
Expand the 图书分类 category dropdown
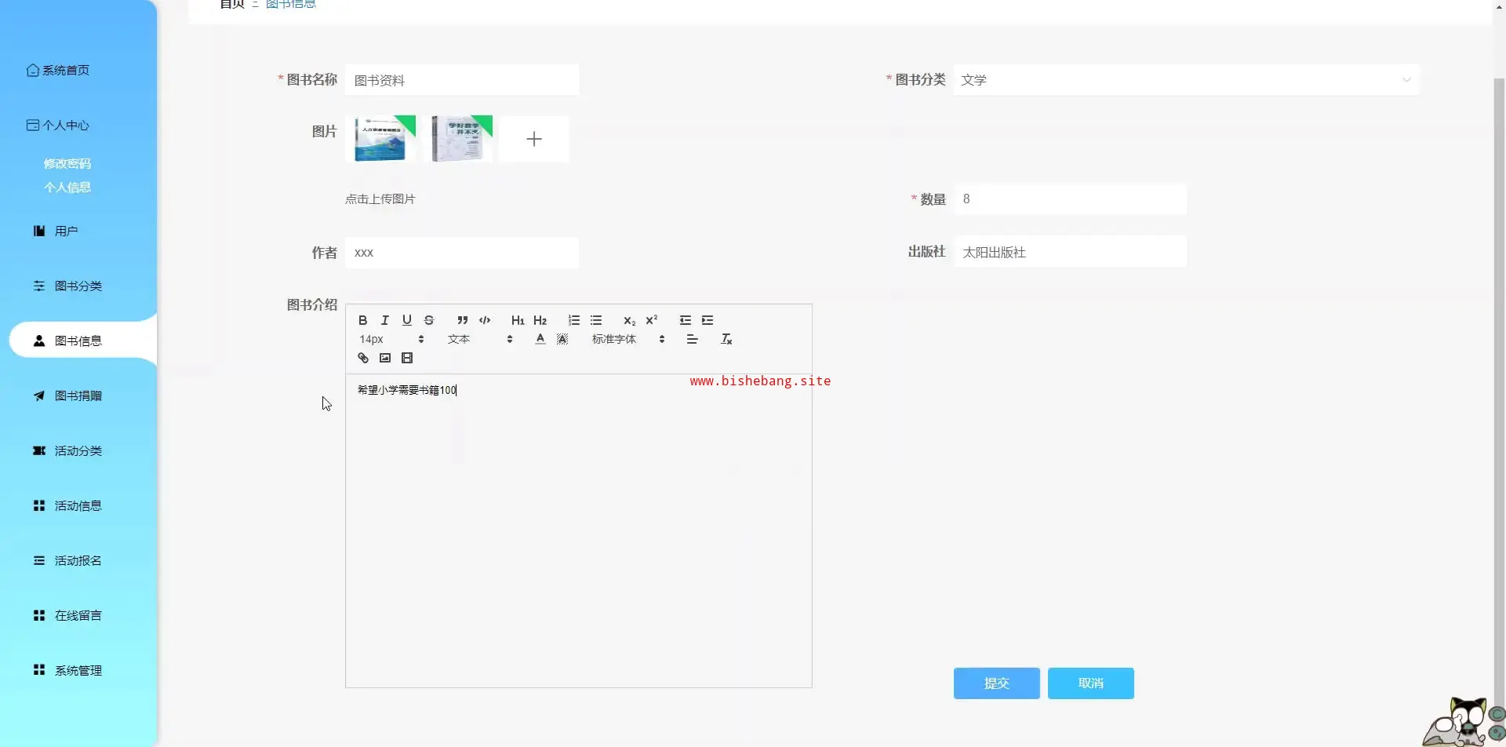click(1185, 80)
